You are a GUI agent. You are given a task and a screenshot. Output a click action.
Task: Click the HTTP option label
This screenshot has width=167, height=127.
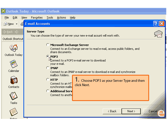point(54,80)
